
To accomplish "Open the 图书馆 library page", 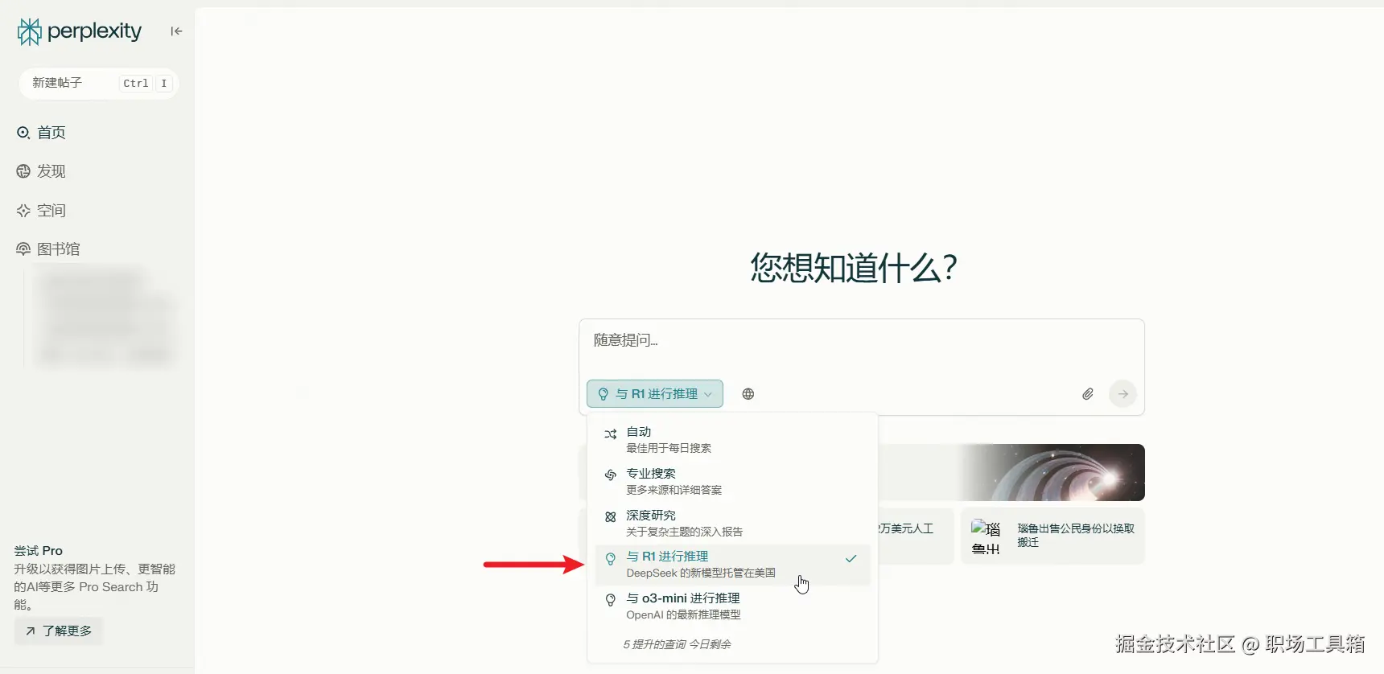I will (x=48, y=249).
